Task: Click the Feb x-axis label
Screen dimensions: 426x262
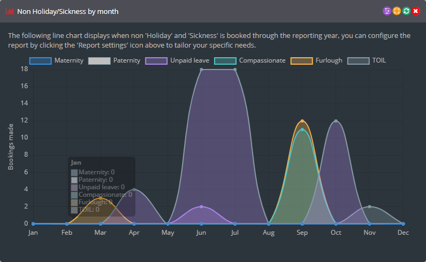Action: (67, 233)
